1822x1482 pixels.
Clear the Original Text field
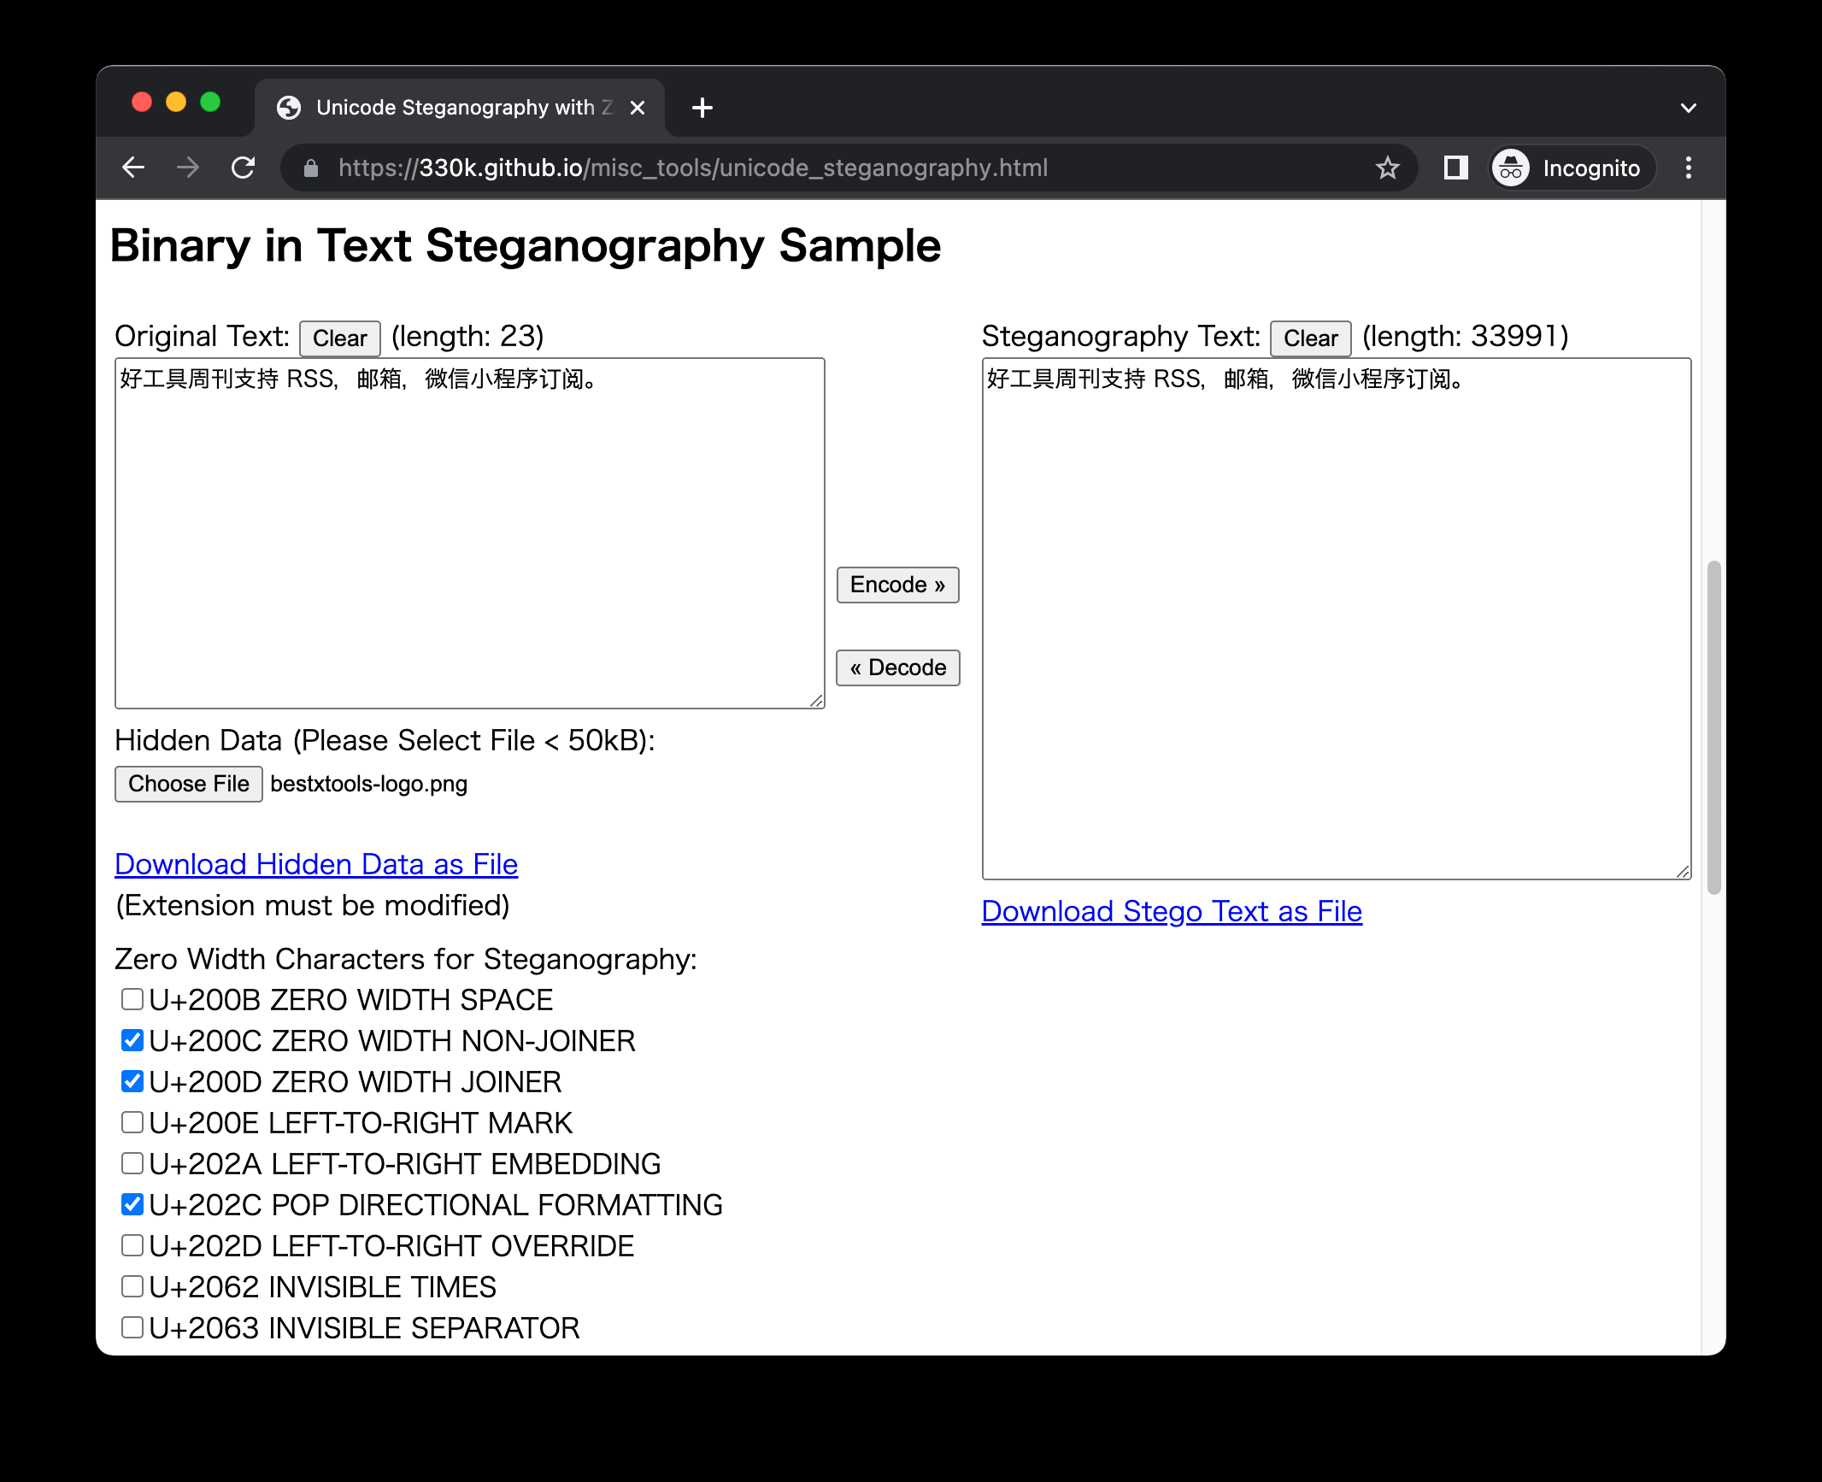tap(340, 338)
